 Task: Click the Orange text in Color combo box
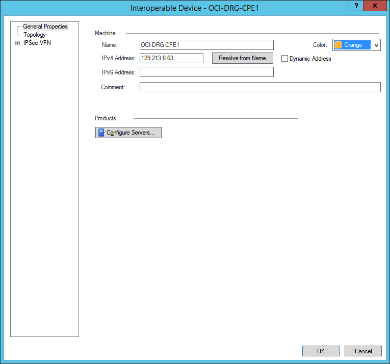pos(353,45)
